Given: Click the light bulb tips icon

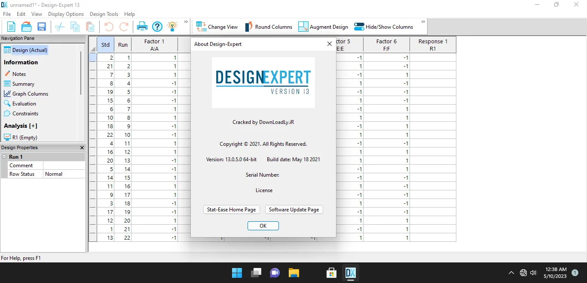Looking at the screenshot, I should pos(172,27).
